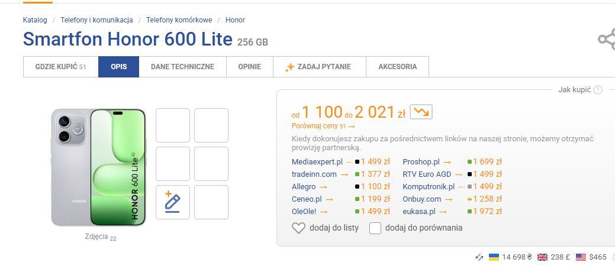615x272 pixels.
Task: Click the 14 698 ₴ converted price
Action: pyautogui.click(x=517, y=257)
